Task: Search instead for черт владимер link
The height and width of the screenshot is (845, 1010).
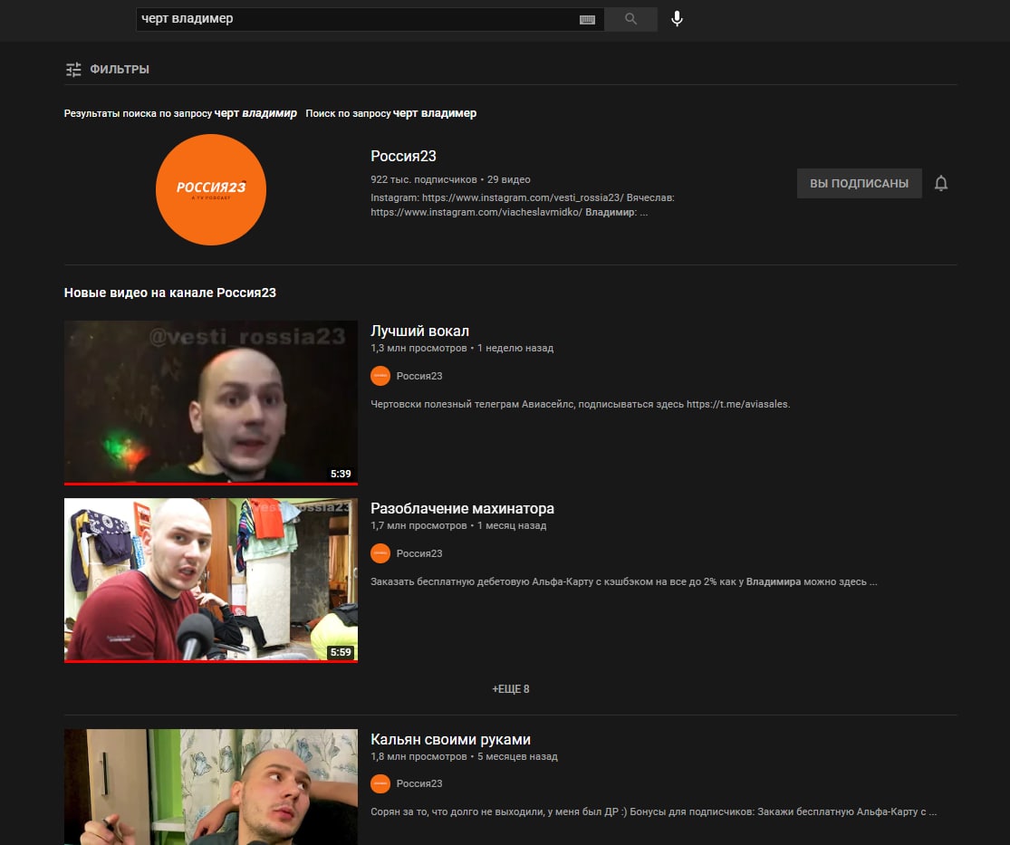Action: 435,113
